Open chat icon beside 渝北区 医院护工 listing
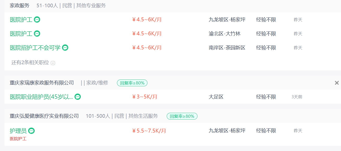The image size is (341, 151). [37, 34]
